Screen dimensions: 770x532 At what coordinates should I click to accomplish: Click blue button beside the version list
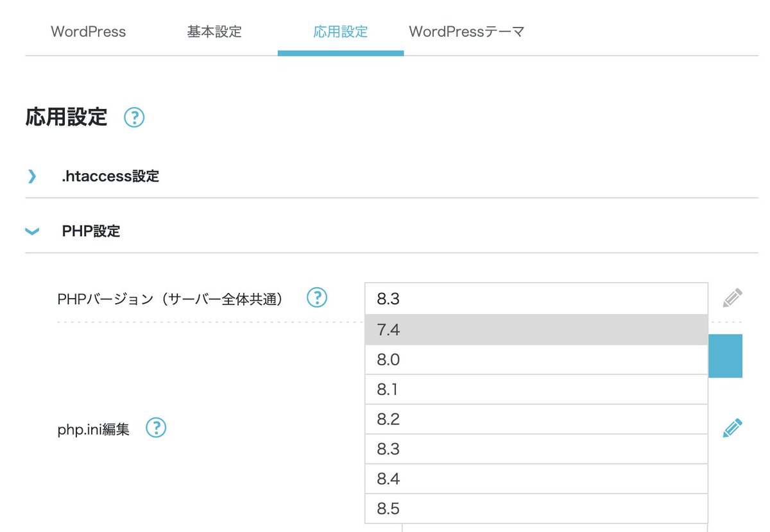coord(725,356)
